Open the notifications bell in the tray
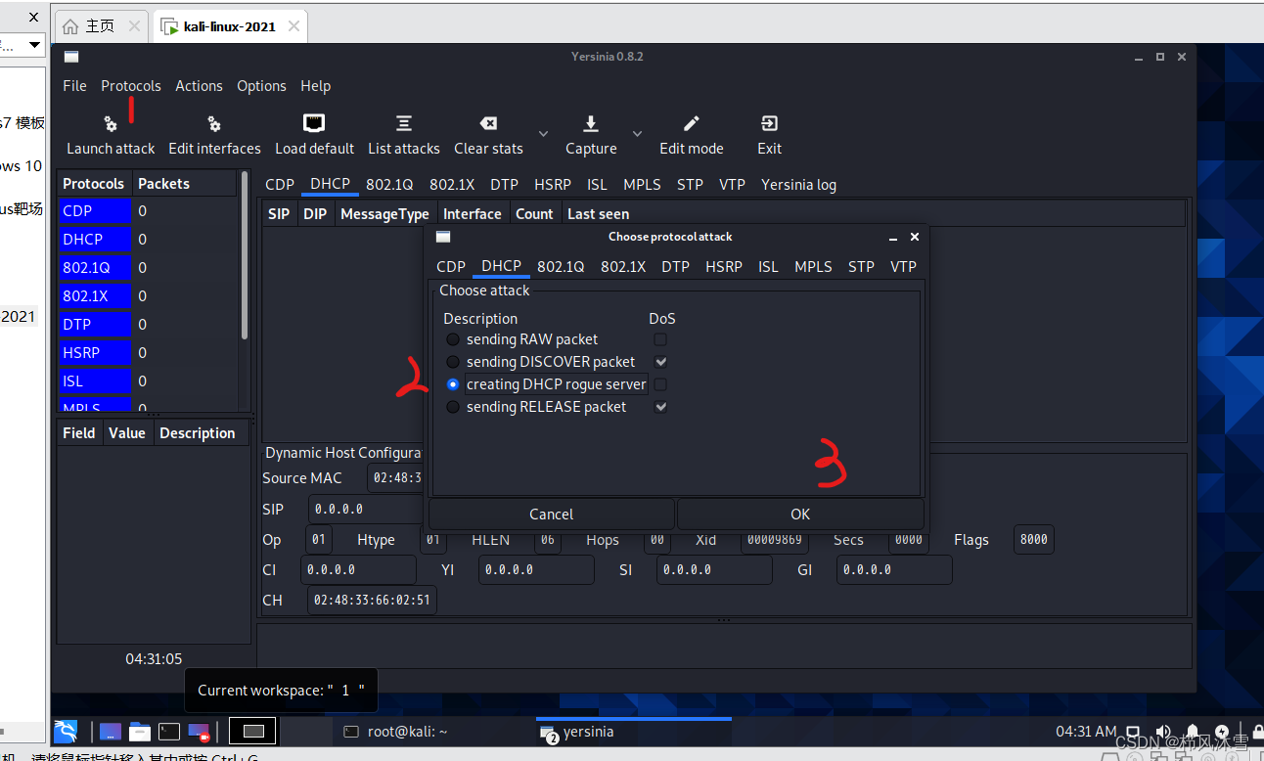Screen dimensions: 1264x761 [1193, 732]
